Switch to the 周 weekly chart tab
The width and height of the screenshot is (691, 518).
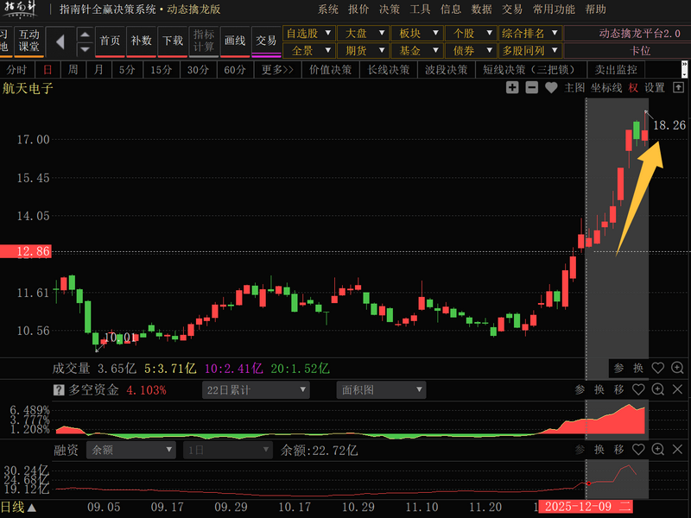[x=73, y=70]
